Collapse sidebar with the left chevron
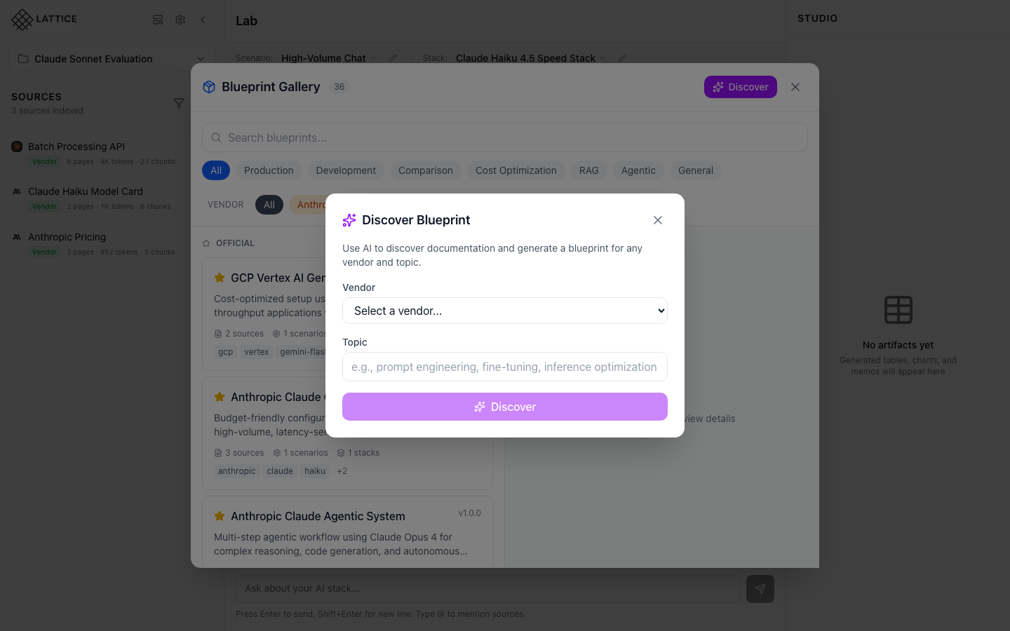 203,20
